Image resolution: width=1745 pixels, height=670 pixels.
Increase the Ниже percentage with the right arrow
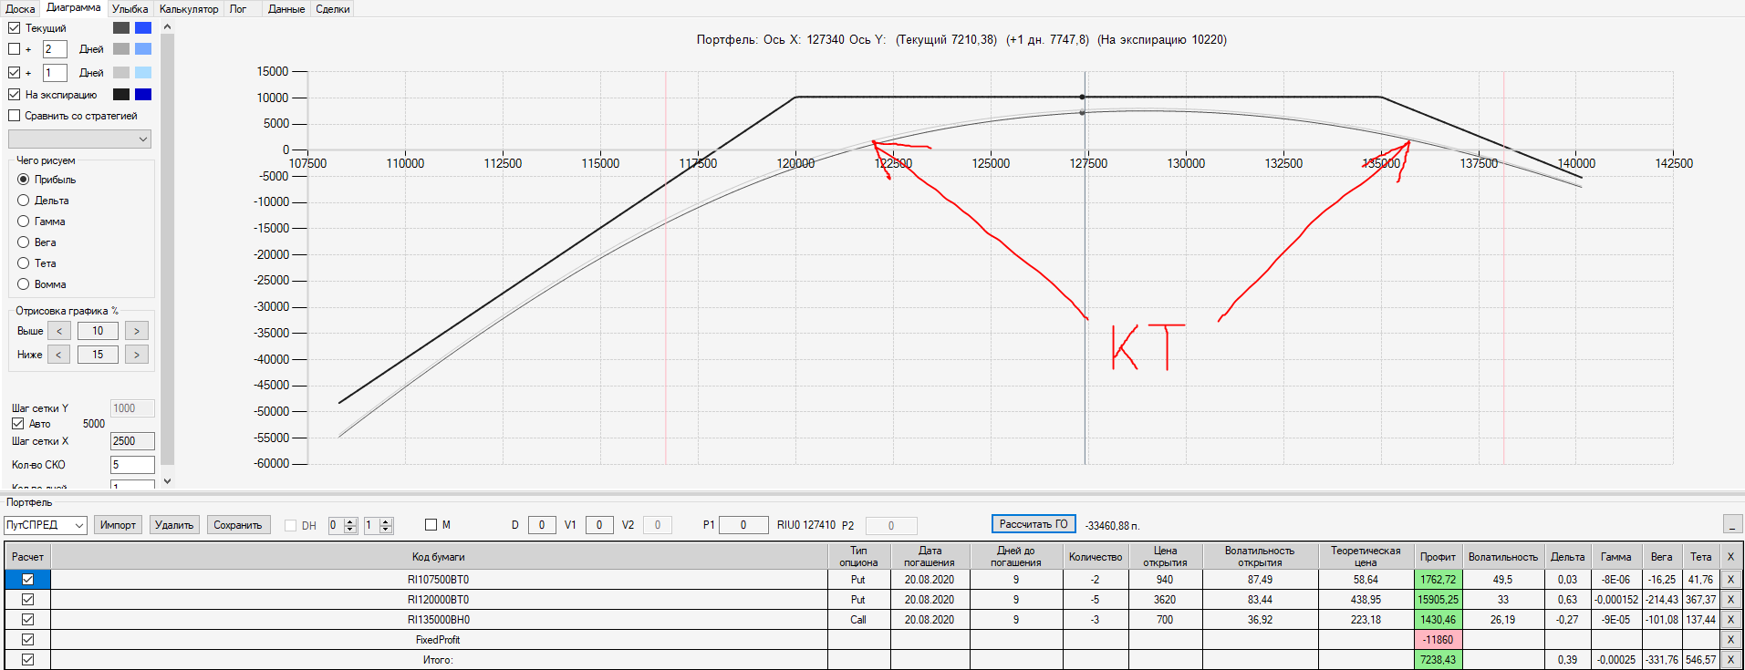coord(137,355)
